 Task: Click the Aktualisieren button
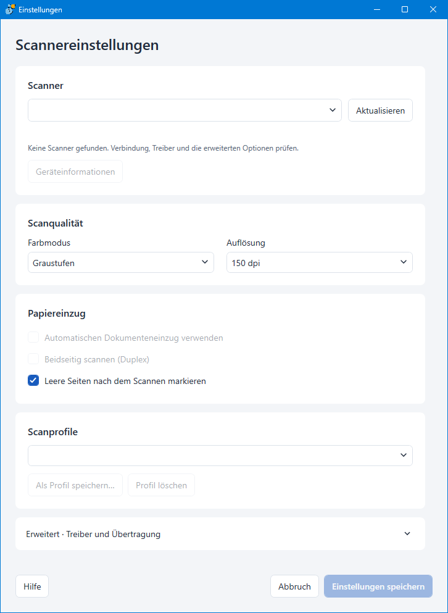[x=380, y=111]
